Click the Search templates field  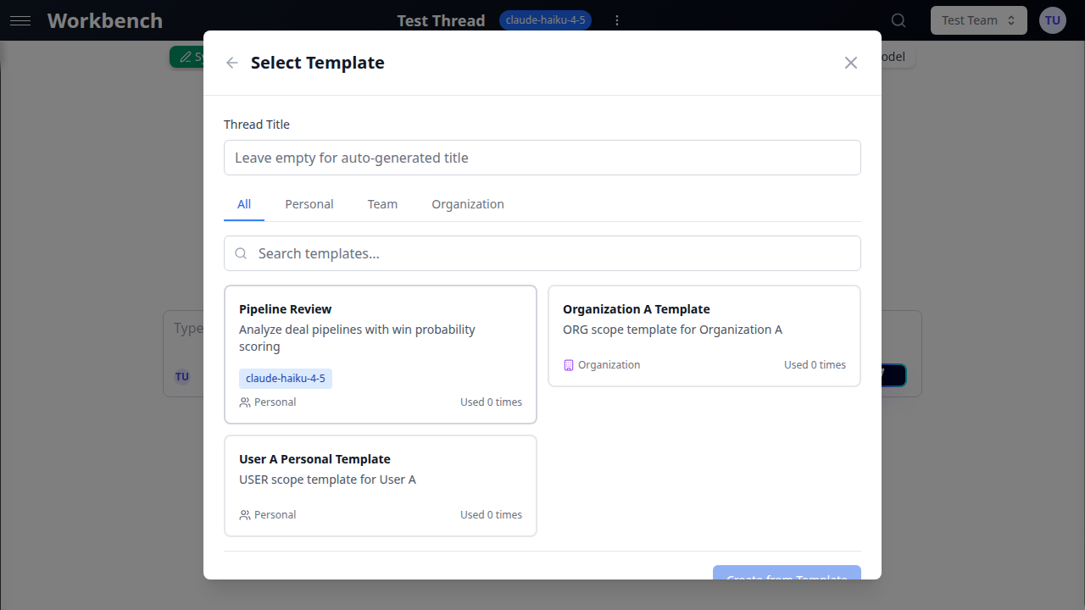click(x=542, y=252)
